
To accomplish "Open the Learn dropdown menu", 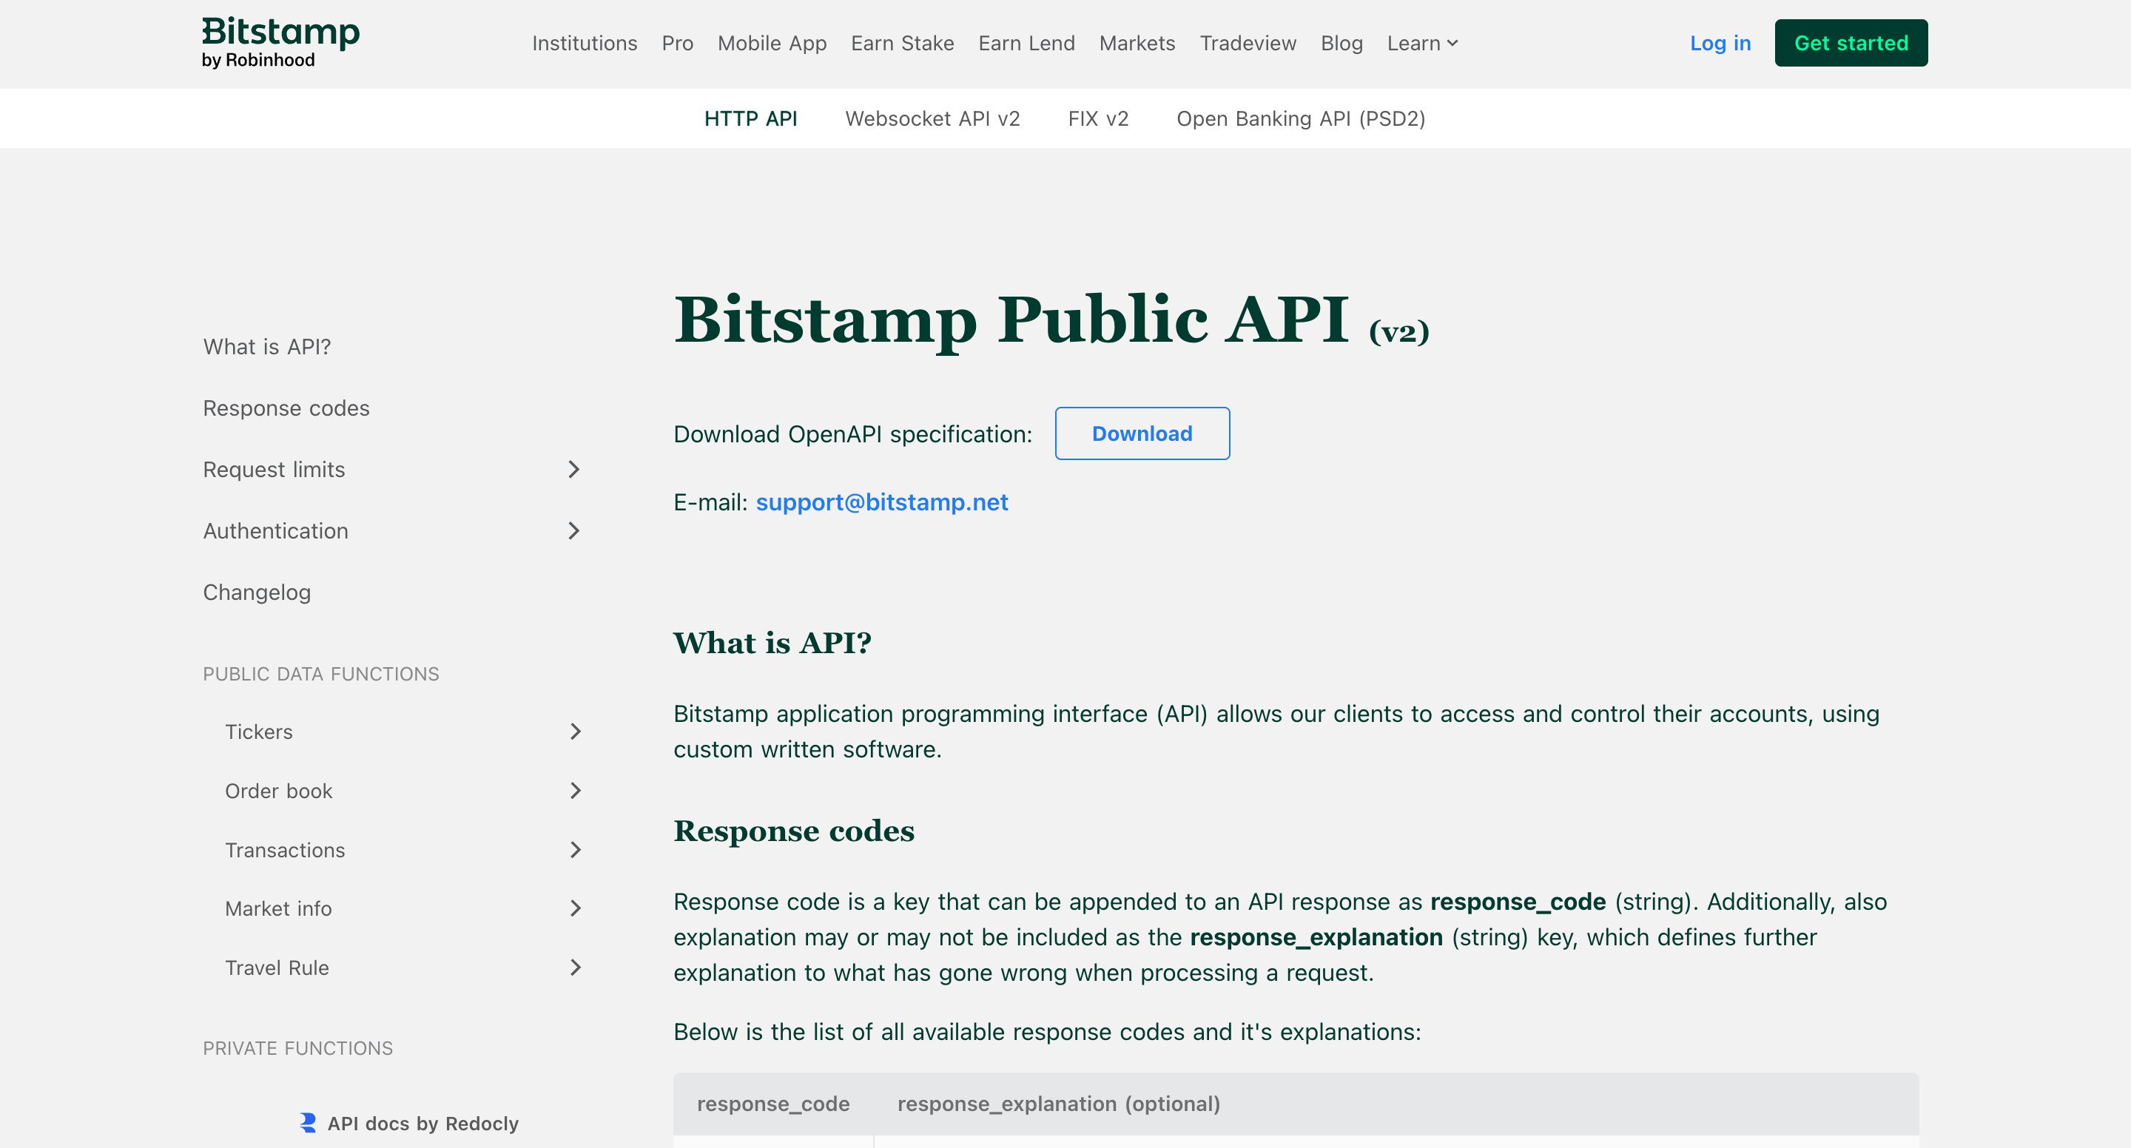I will pyautogui.click(x=1422, y=43).
